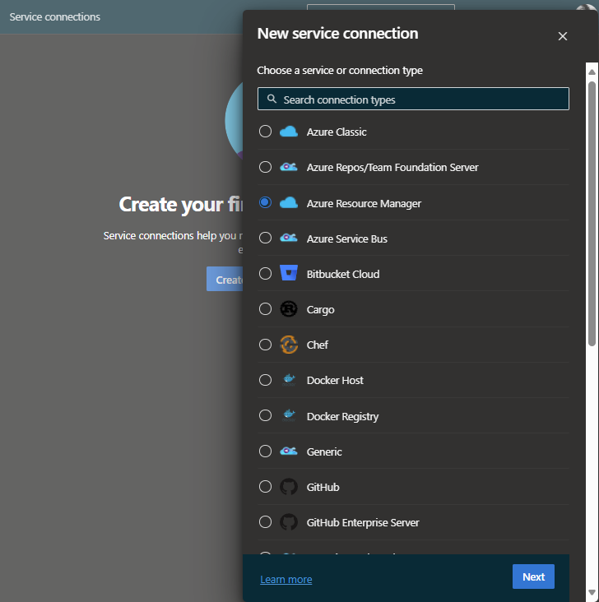Click the Generic connection icon

pyautogui.click(x=289, y=451)
